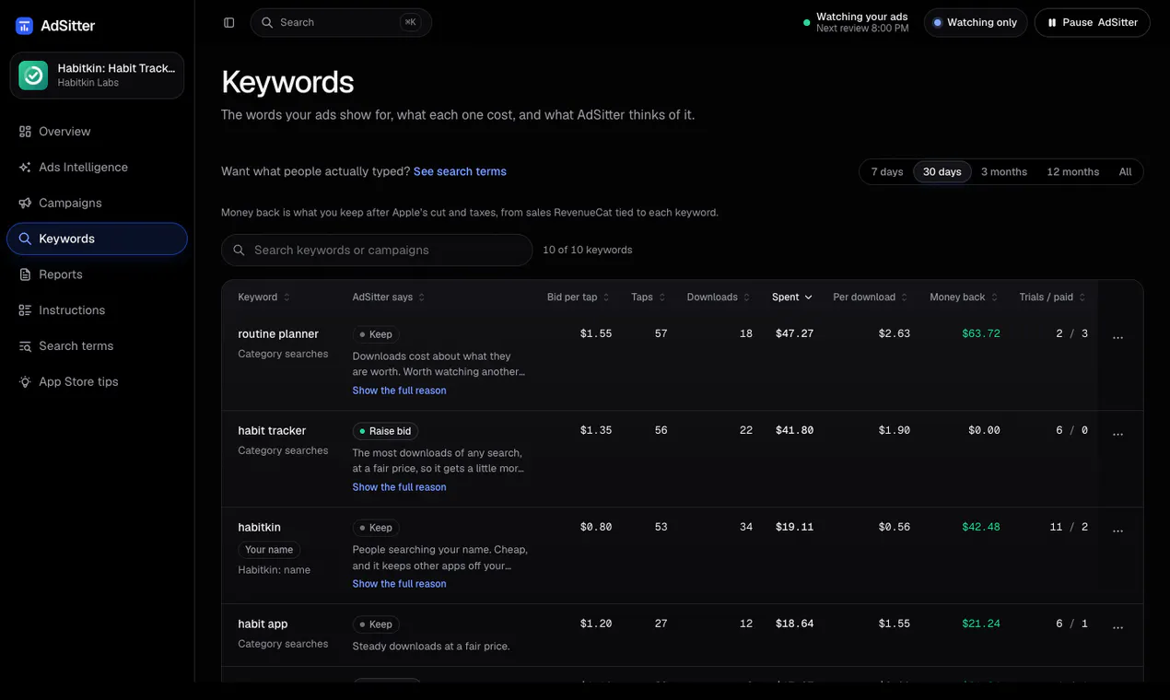Select the All time range
Viewport: 1170px width, 700px height.
pyautogui.click(x=1125, y=172)
